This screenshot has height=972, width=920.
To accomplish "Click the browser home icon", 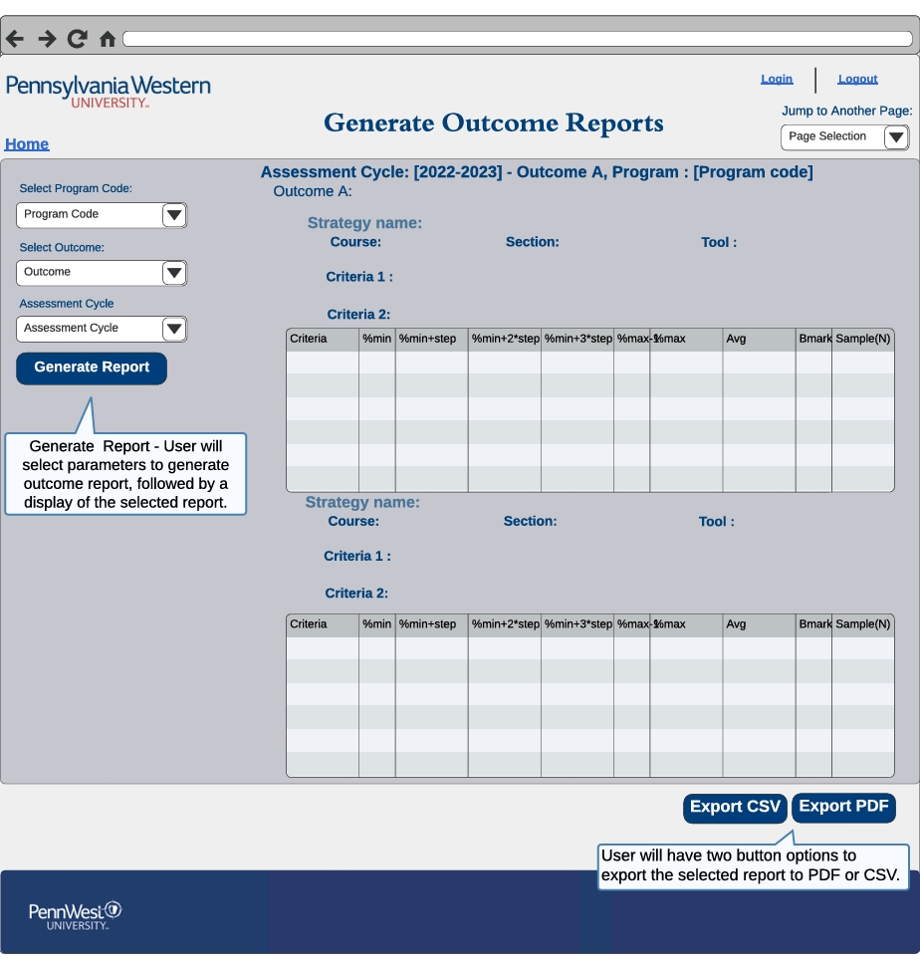I will (x=107, y=38).
